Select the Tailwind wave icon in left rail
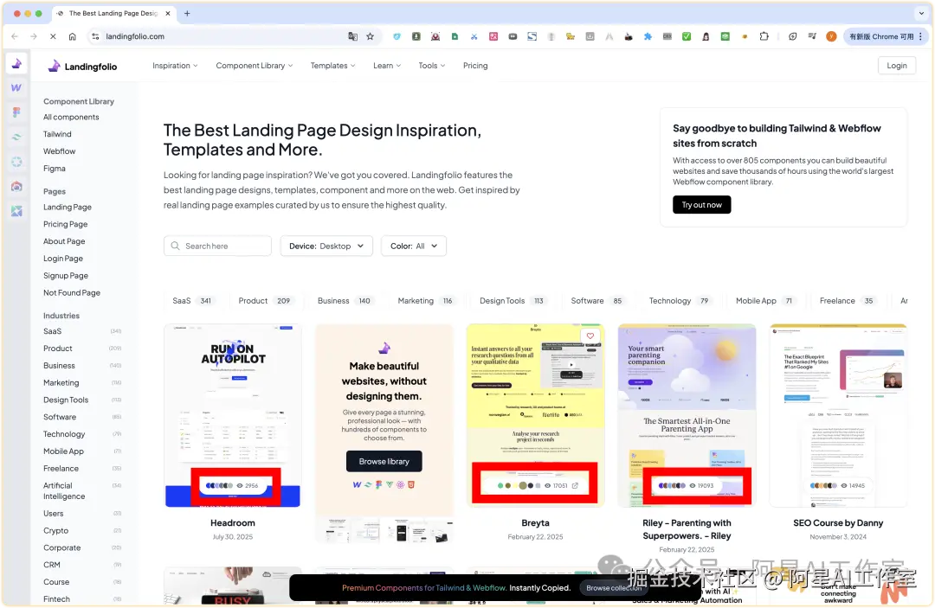Image resolution: width=935 pixels, height=608 pixels. [x=16, y=137]
